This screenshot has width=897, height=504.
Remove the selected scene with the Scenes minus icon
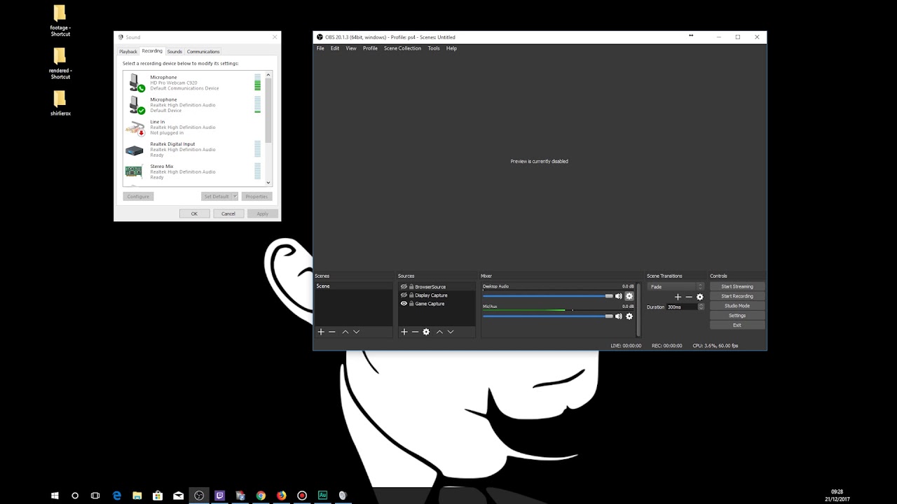pos(332,332)
